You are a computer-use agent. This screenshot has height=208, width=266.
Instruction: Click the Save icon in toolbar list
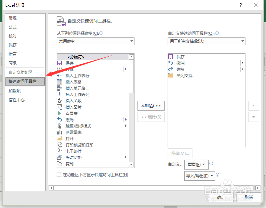[x=171, y=57]
